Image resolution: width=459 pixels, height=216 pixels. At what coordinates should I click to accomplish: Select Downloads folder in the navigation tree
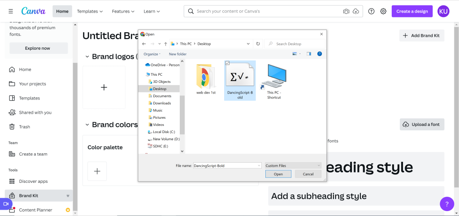point(162,103)
